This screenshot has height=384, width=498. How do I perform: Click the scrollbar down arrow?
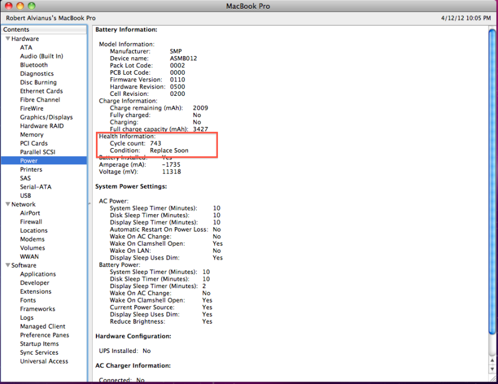(x=492, y=369)
